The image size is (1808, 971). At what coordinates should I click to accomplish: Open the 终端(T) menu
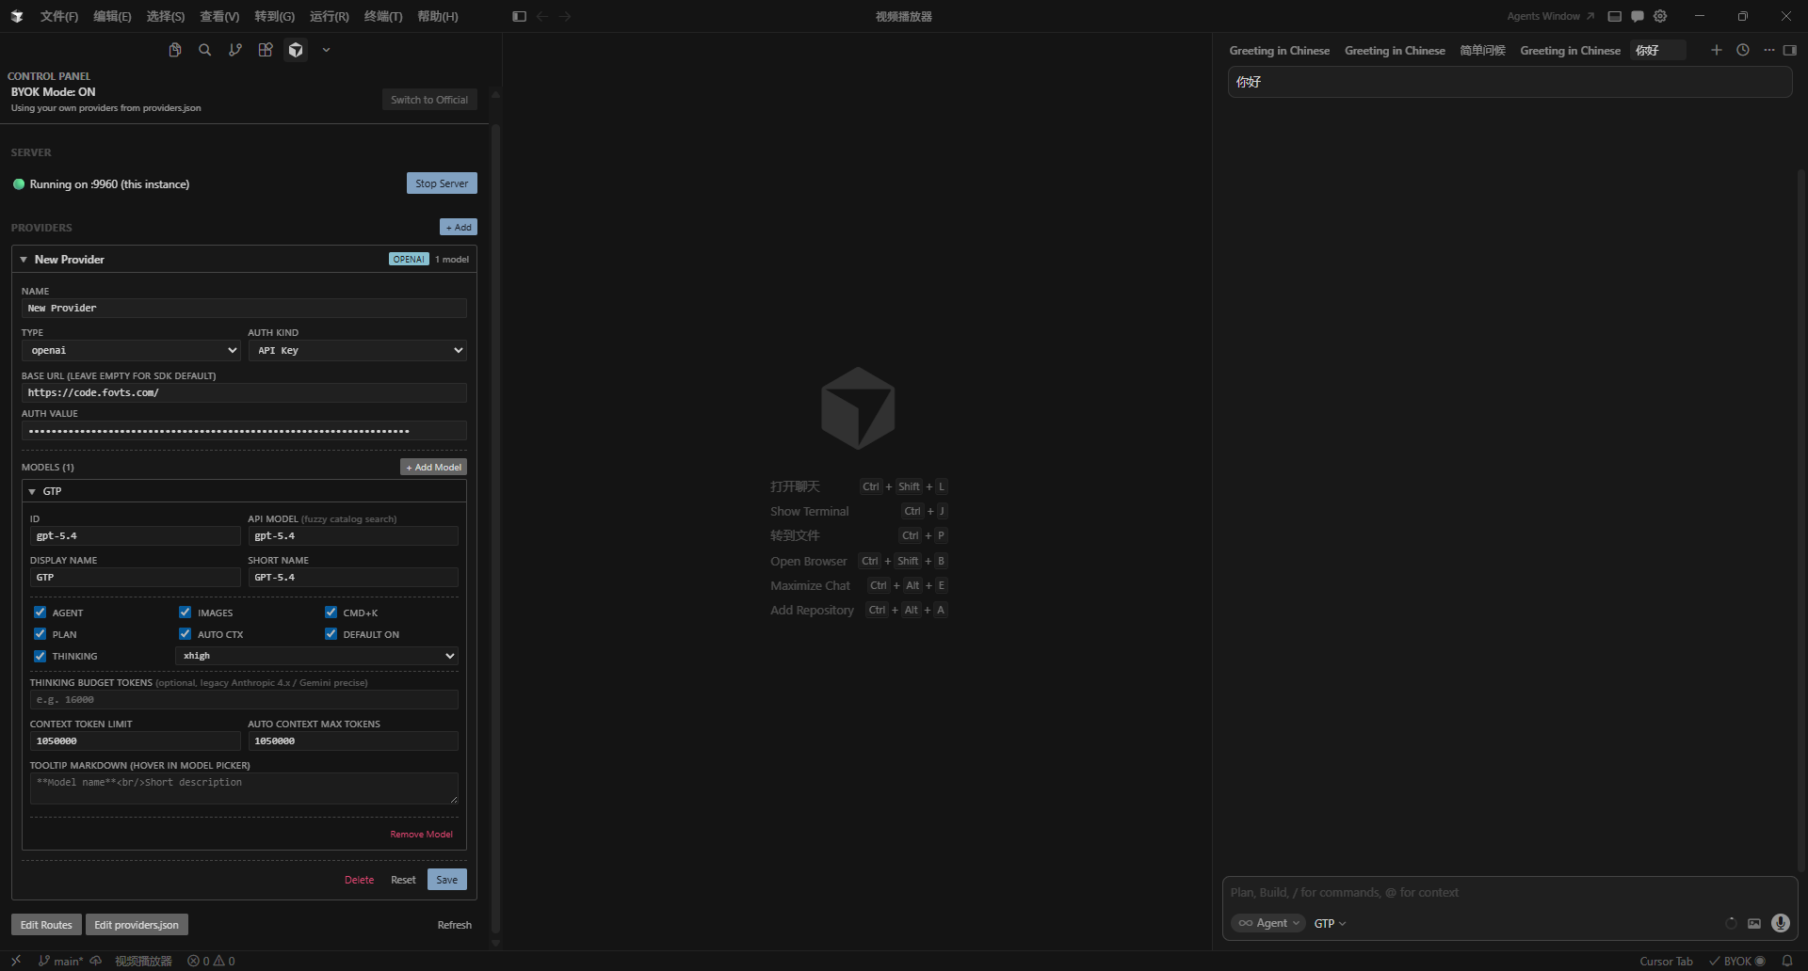[x=383, y=16]
